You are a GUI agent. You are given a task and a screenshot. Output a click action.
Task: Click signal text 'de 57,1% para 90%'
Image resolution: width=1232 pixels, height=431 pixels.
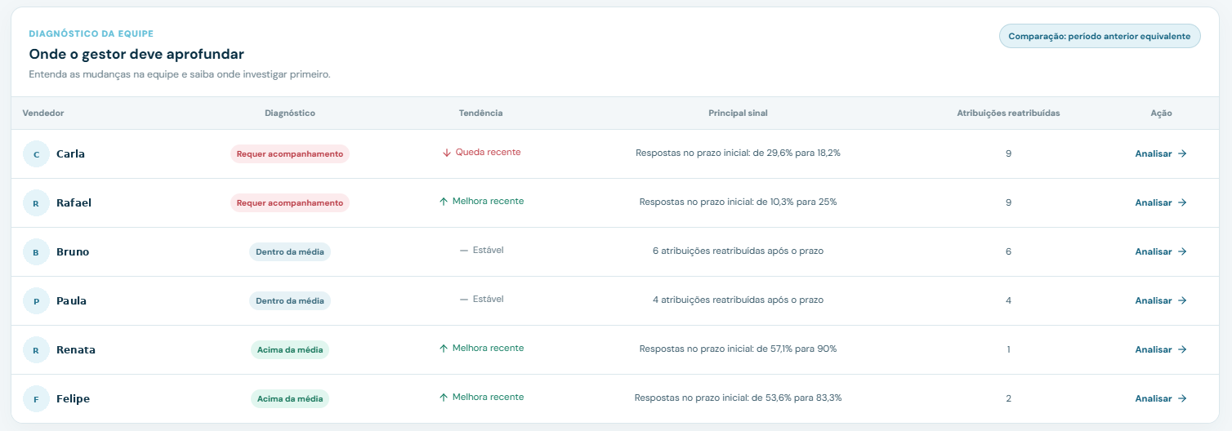click(x=797, y=349)
